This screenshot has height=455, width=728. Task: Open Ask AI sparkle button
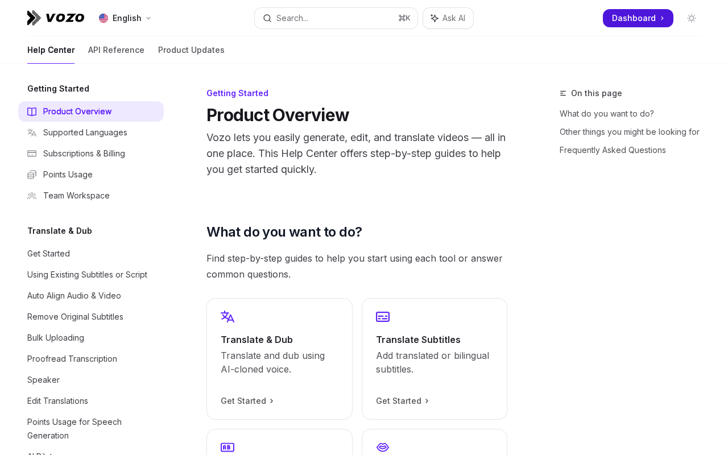(448, 18)
